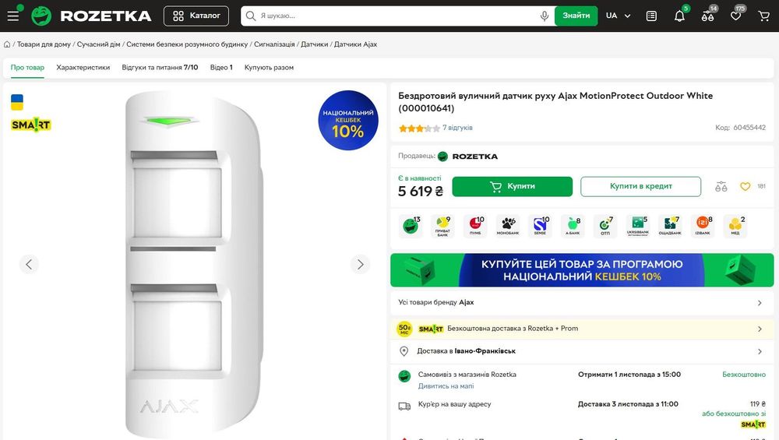The image size is (779, 440).
Task: Open the notifications bell icon
Action: pos(679,16)
